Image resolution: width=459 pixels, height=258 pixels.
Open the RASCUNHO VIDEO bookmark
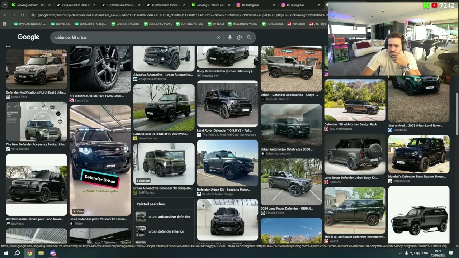pyautogui.click(x=242, y=24)
